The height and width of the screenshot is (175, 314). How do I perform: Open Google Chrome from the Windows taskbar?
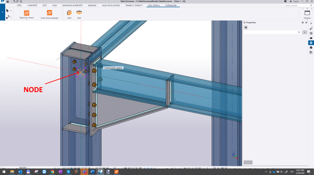point(52,172)
